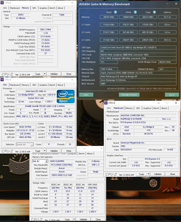Switch to Mainboard tab in the Memory CPU-Z window

(15, 8)
